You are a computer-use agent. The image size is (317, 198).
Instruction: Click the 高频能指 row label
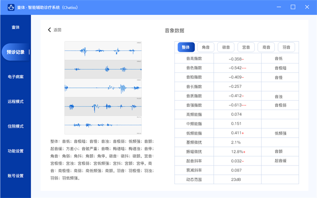[x=194, y=115]
